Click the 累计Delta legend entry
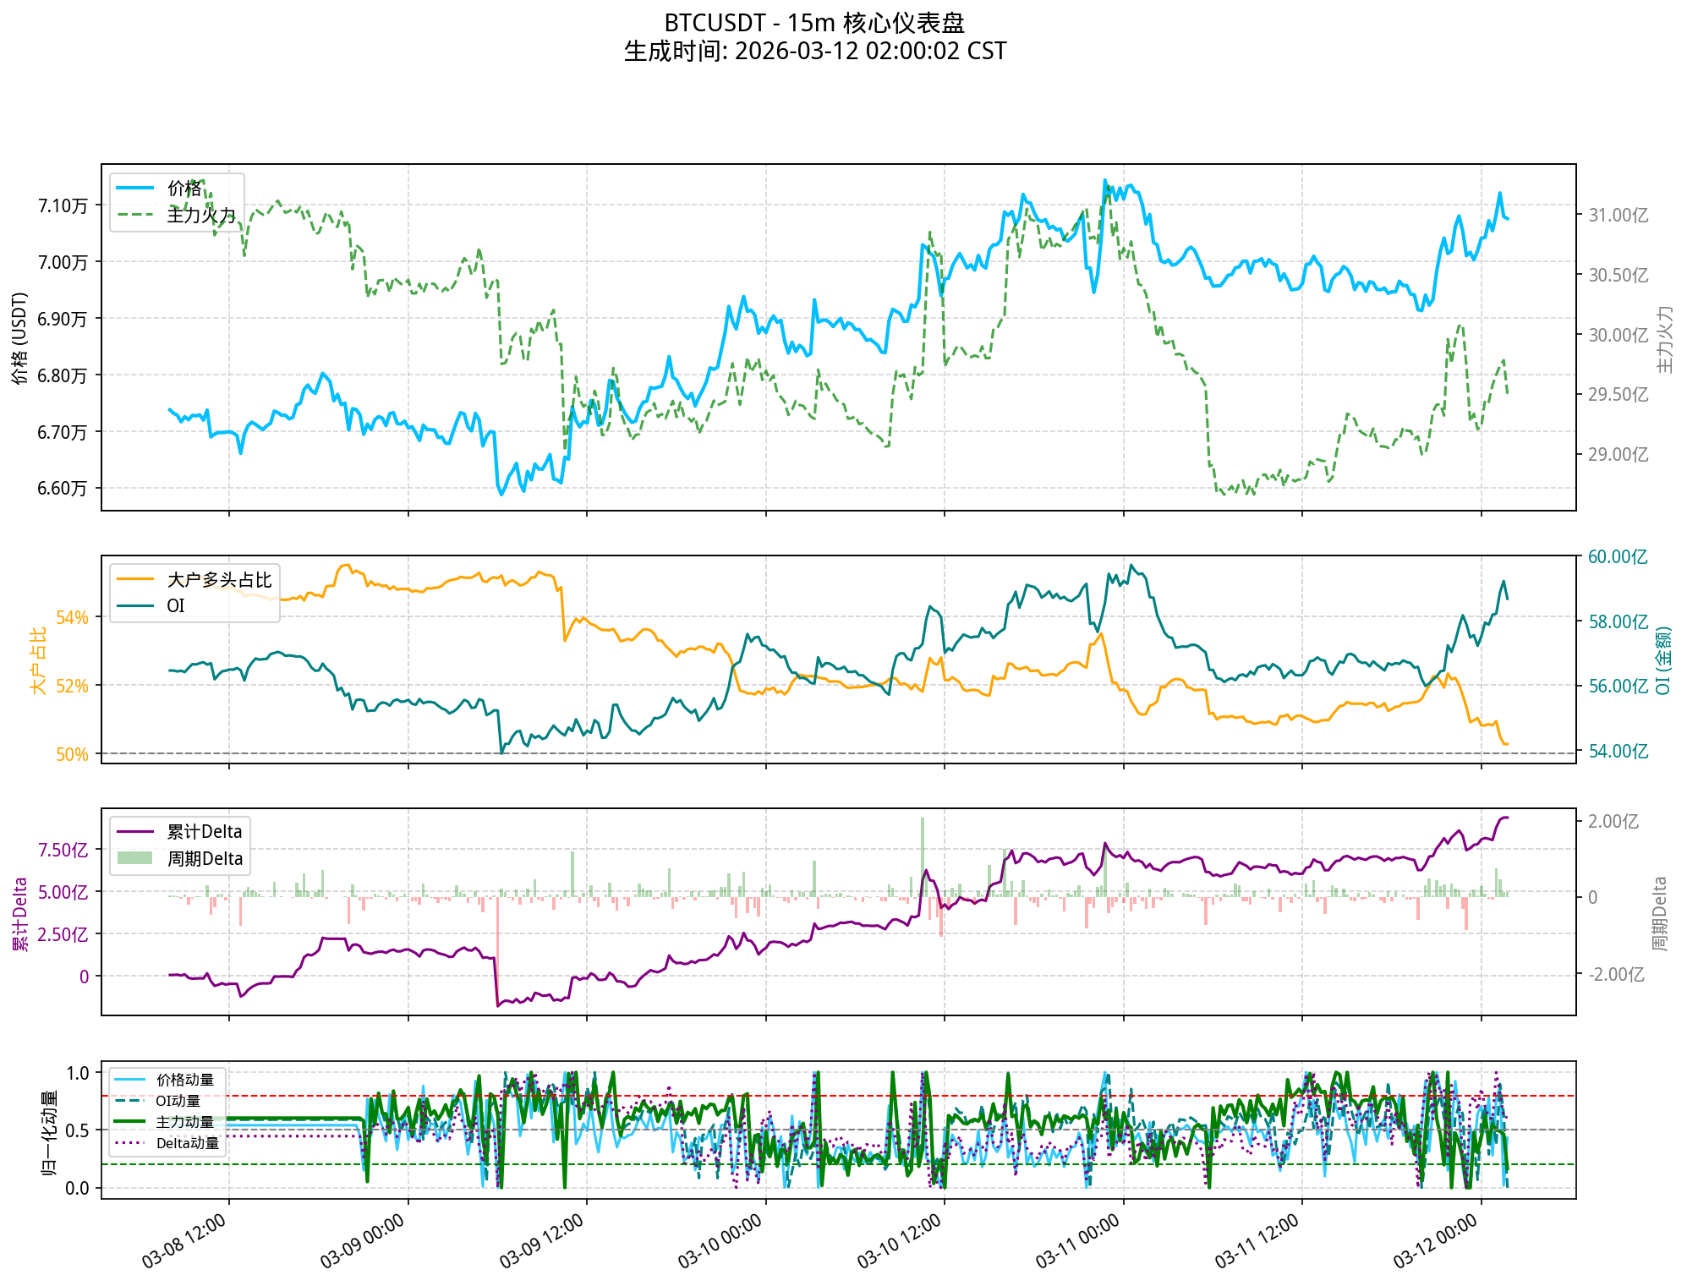Viewport: 1687px width, 1286px height. point(204,832)
